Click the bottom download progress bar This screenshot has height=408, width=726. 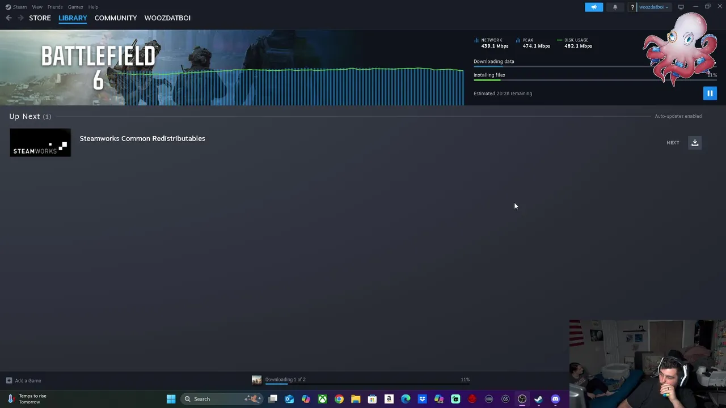[367, 384]
